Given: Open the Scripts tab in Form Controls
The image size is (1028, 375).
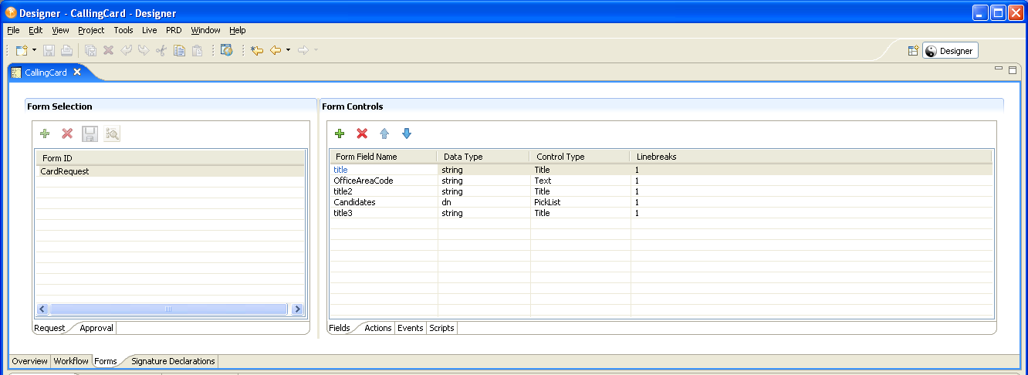Looking at the screenshot, I should pyautogui.click(x=441, y=328).
